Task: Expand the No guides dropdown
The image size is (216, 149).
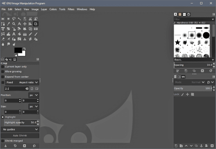Action: click(x=20, y=129)
